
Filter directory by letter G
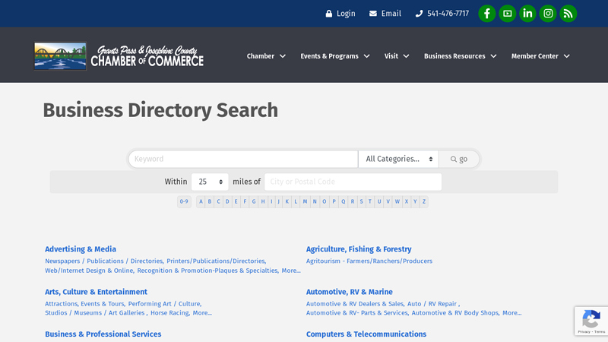tap(254, 201)
